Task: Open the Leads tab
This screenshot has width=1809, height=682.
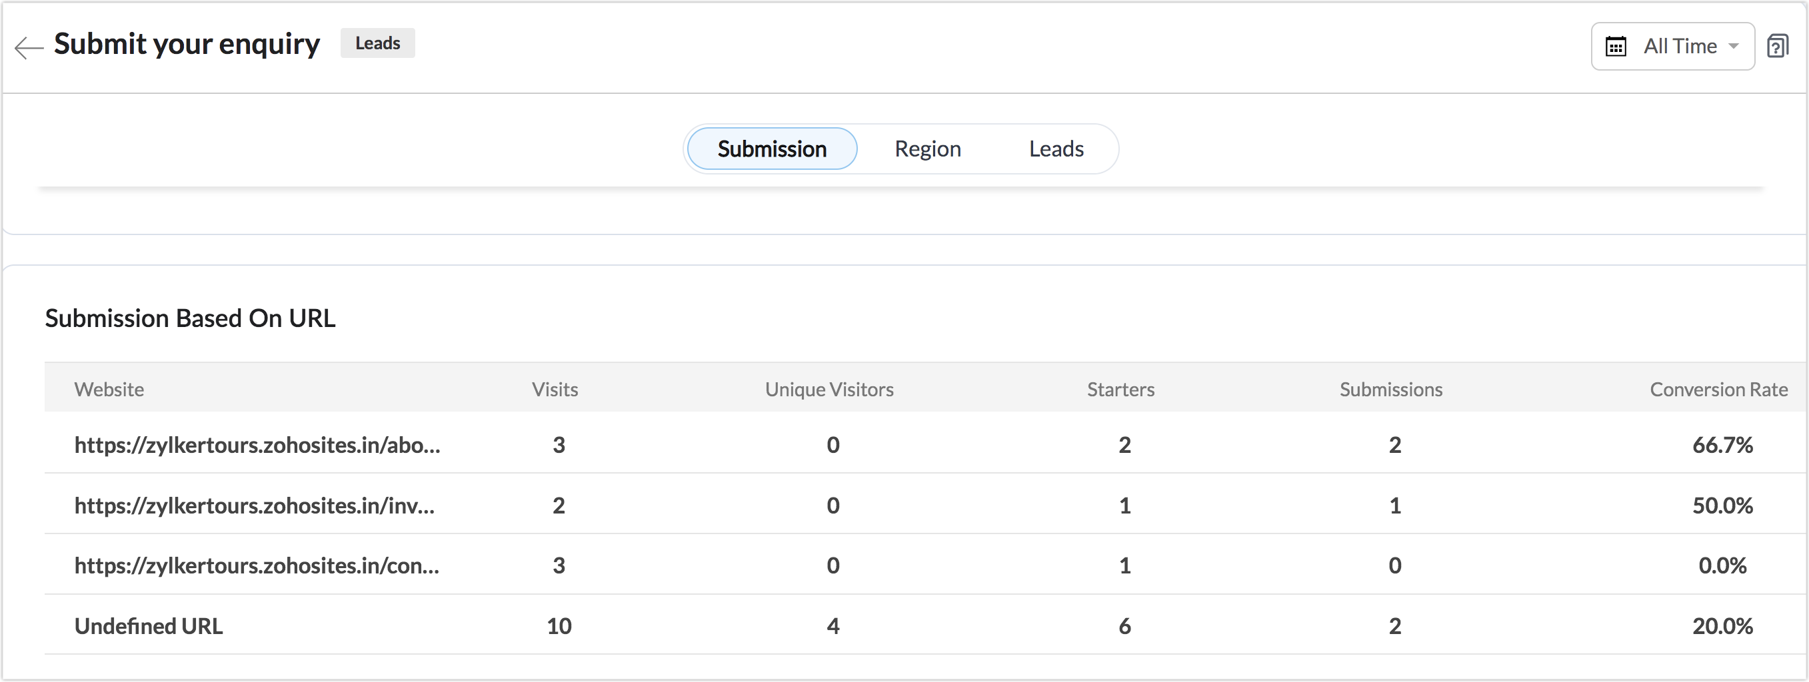Action: (1056, 149)
